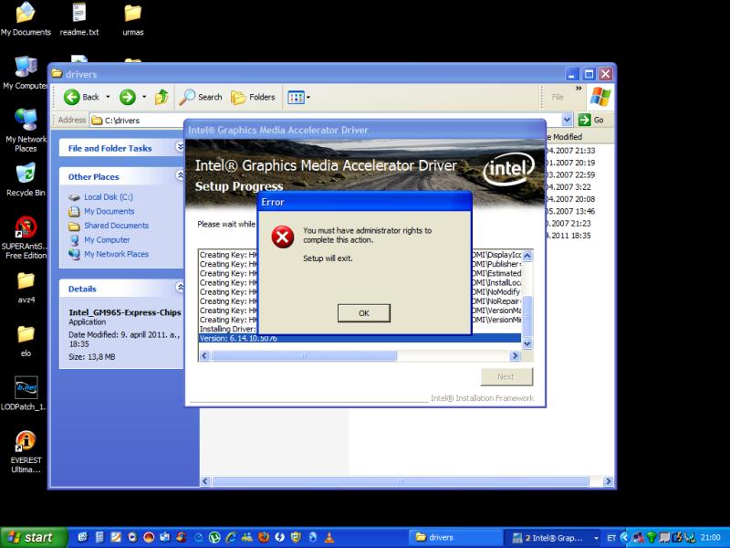Screen dimensions: 730x548
Task: Open the Back history dropdown arrow
Action: pos(108,97)
